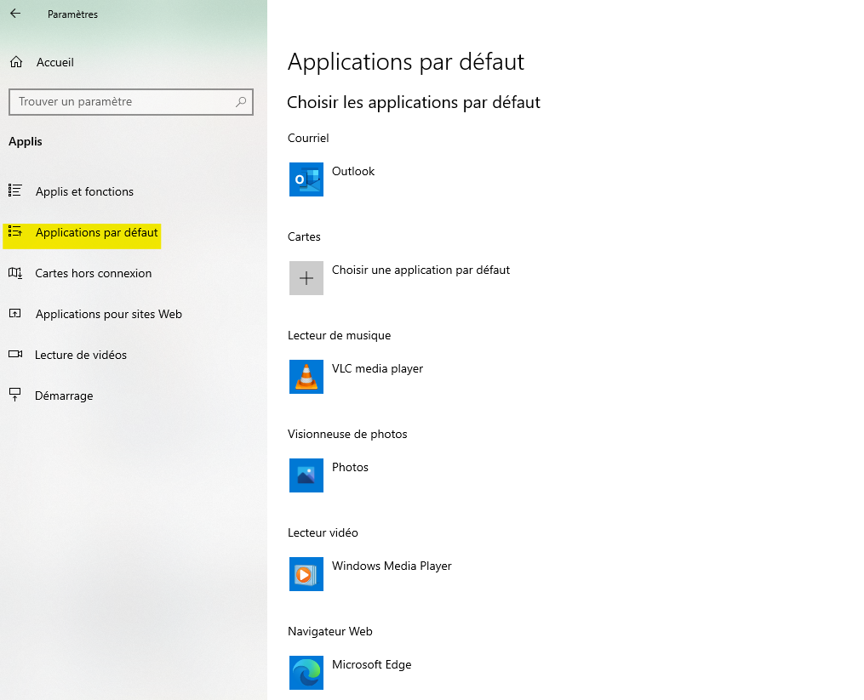864x700 pixels.
Task: Change music player VLC media player
Action: click(377, 368)
